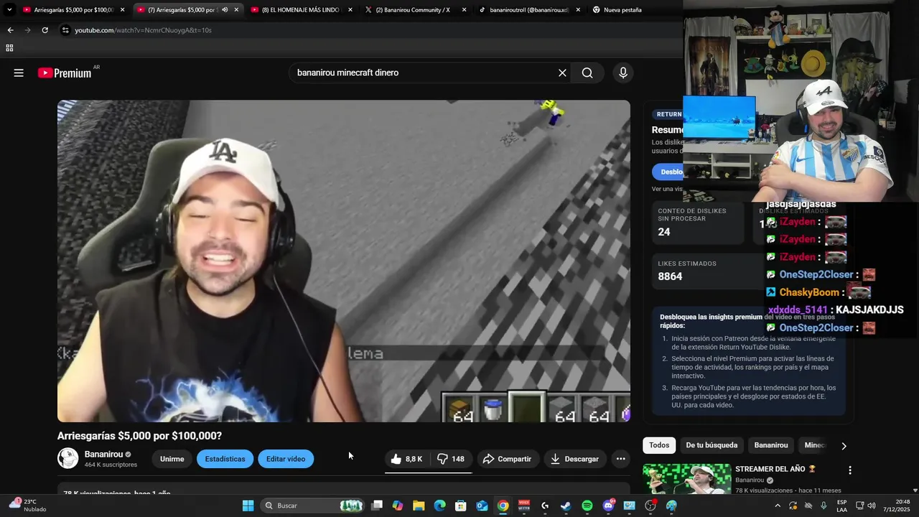919x517 pixels.
Task: Reload the page in the browser
Action: (x=45, y=30)
